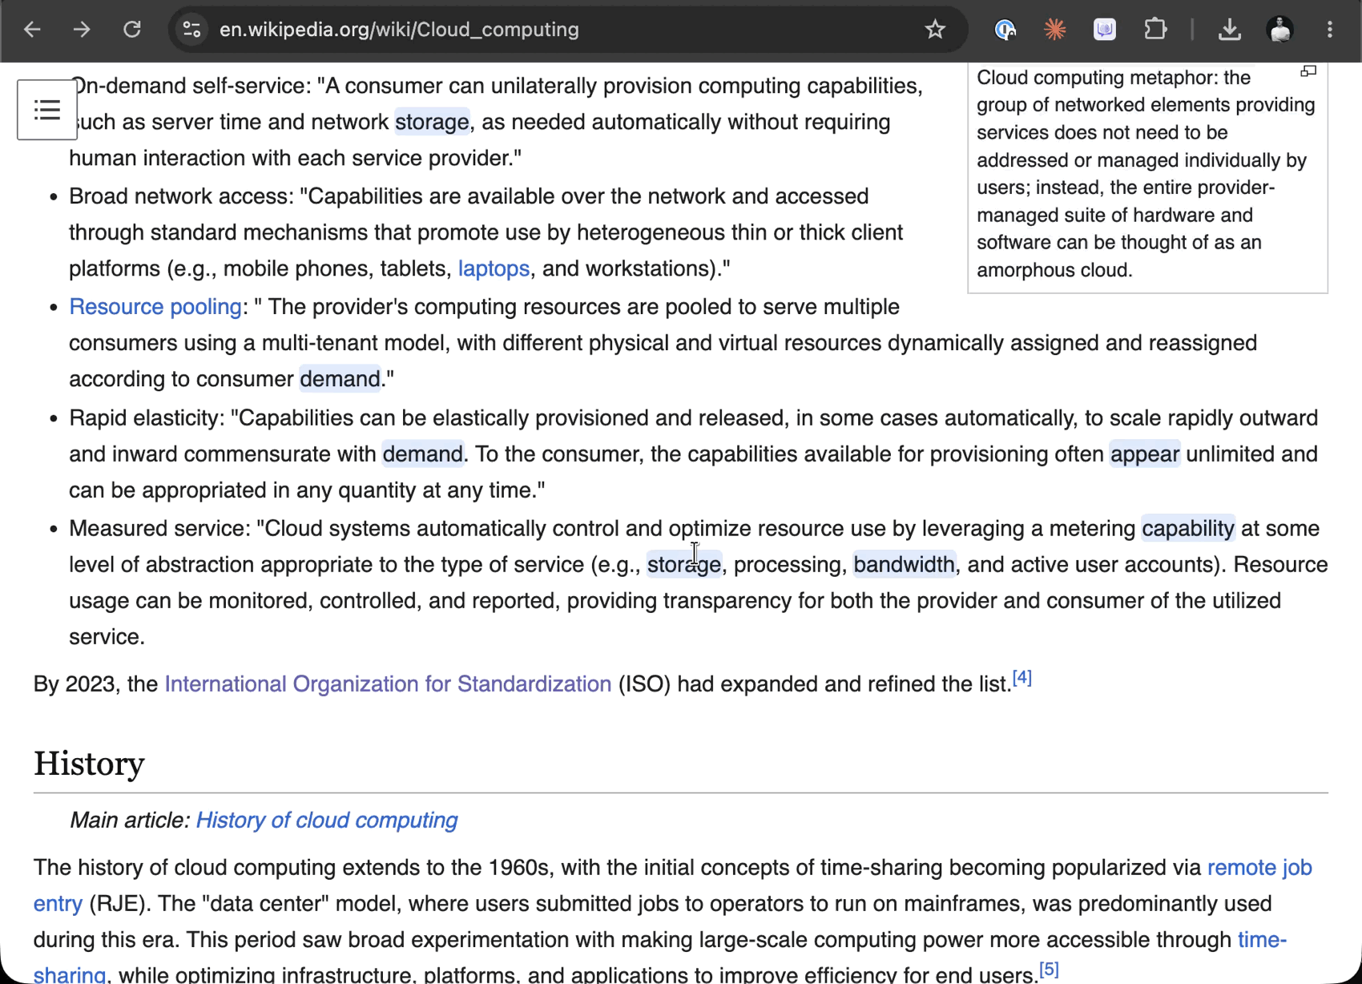Image resolution: width=1362 pixels, height=984 pixels.
Task: Click highlighted 'demand' in Resource pooling bullet
Action: pyautogui.click(x=340, y=379)
